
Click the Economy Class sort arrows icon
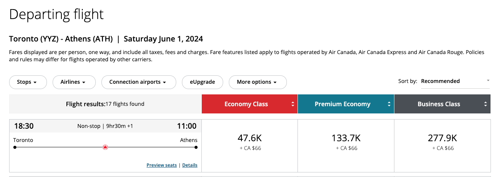click(x=293, y=104)
